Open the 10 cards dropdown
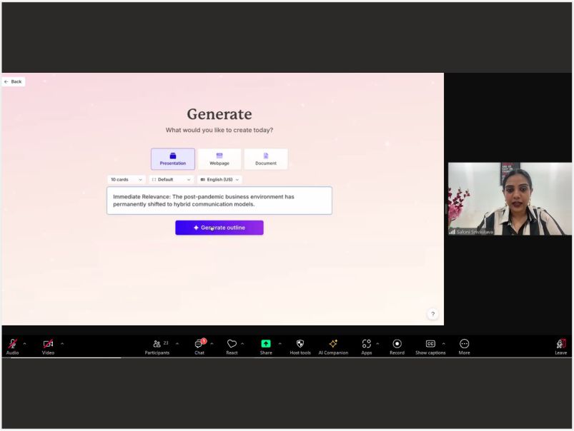574x431 pixels. (127, 180)
